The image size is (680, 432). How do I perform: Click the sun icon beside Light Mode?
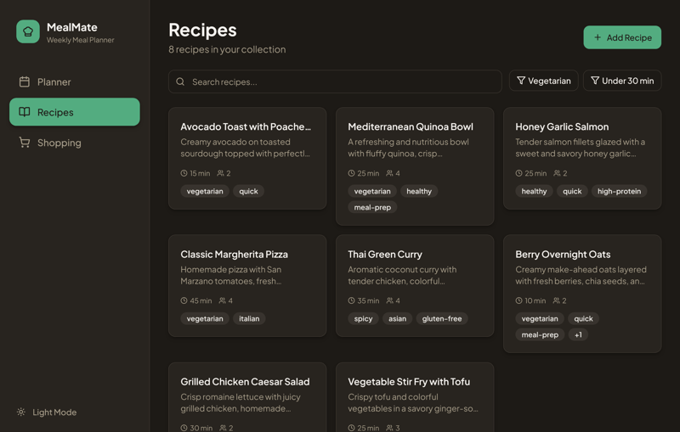21,412
